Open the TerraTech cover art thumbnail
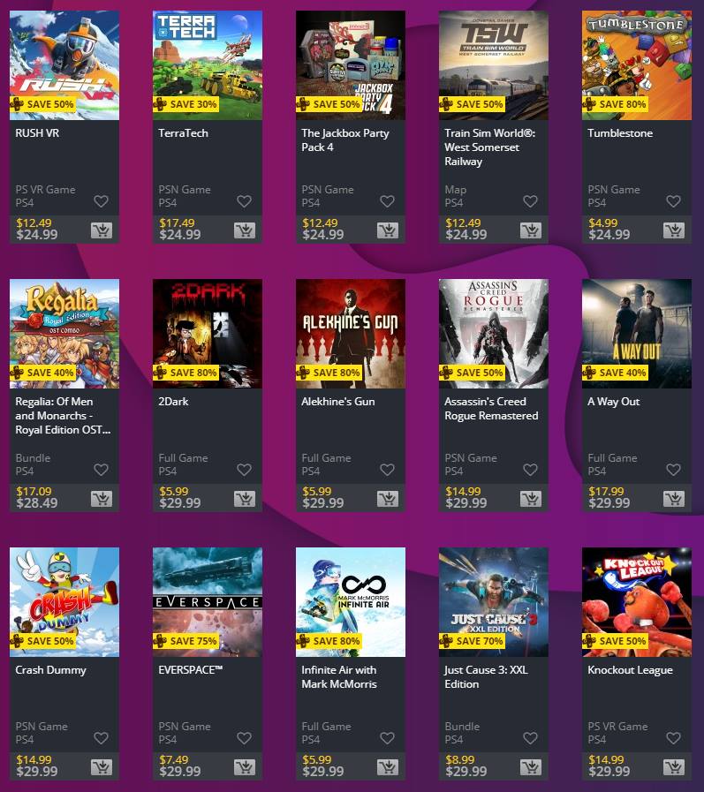 click(208, 65)
